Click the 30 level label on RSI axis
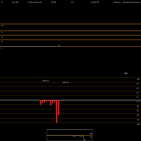The width and height of the screenshot is (141, 141). (2, 41)
